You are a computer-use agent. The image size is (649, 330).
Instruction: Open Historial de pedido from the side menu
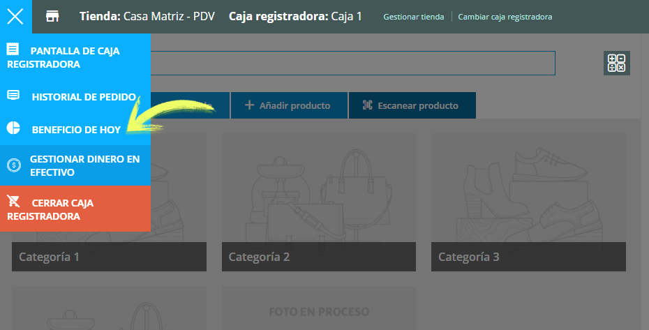pos(84,97)
